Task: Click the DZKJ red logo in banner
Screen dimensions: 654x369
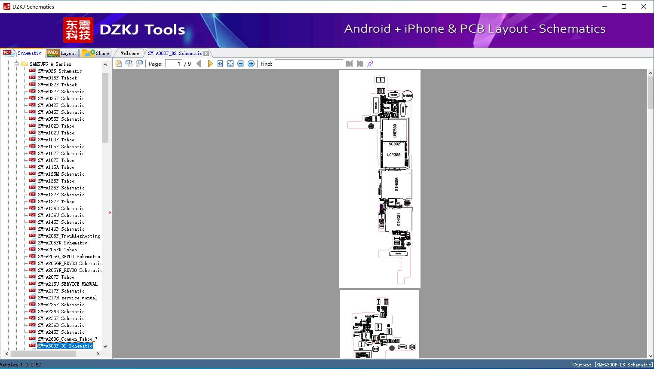Action: tap(78, 30)
